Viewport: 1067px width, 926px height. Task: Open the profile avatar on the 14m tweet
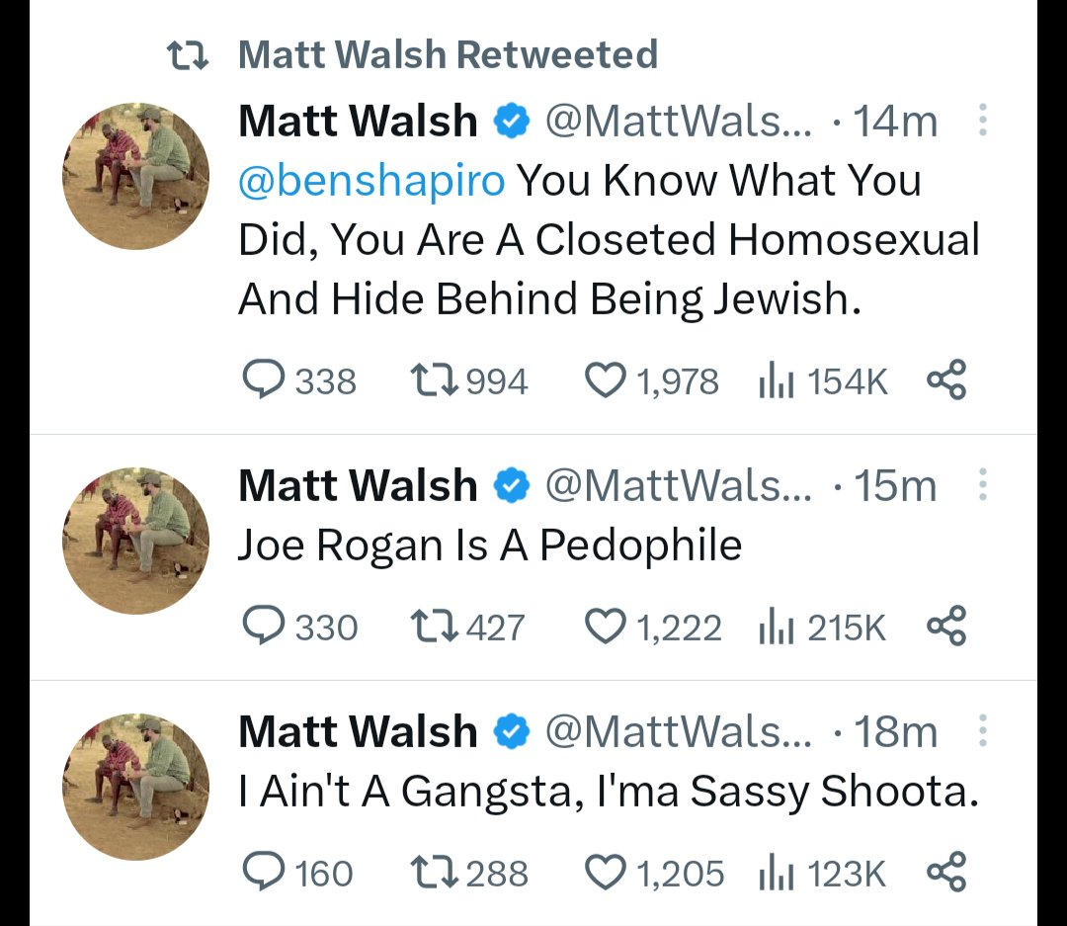pos(135,176)
